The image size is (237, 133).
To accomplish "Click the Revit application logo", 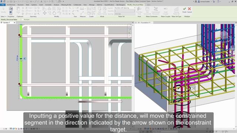I will 1,1.
